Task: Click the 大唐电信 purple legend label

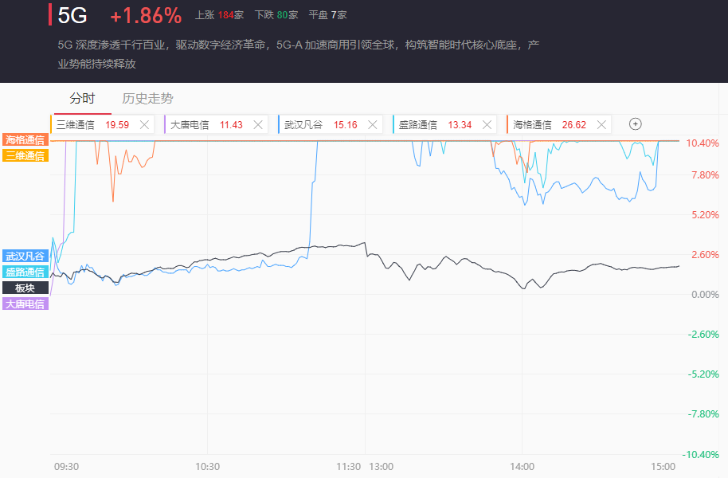Action: tap(25, 304)
